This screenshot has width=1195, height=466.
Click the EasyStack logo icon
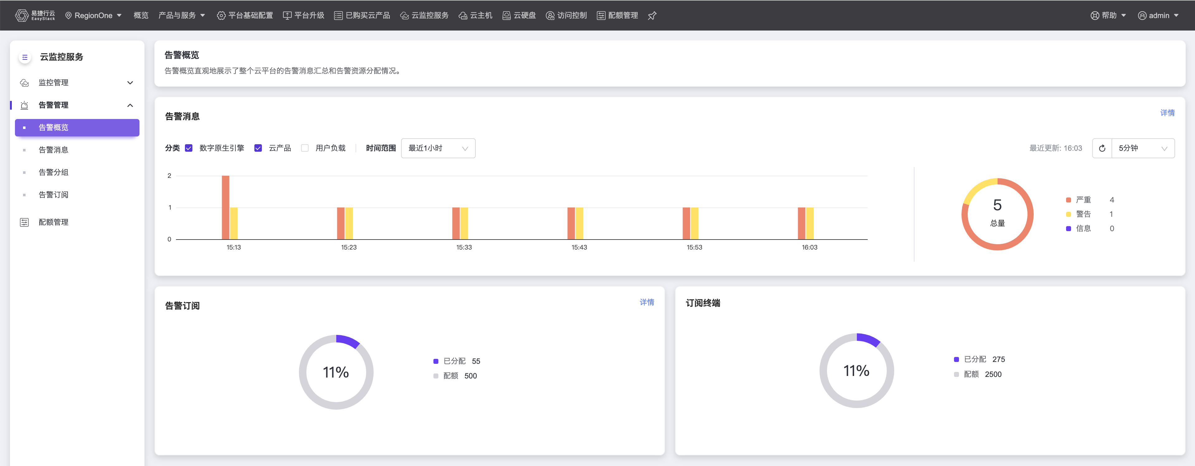pos(21,15)
